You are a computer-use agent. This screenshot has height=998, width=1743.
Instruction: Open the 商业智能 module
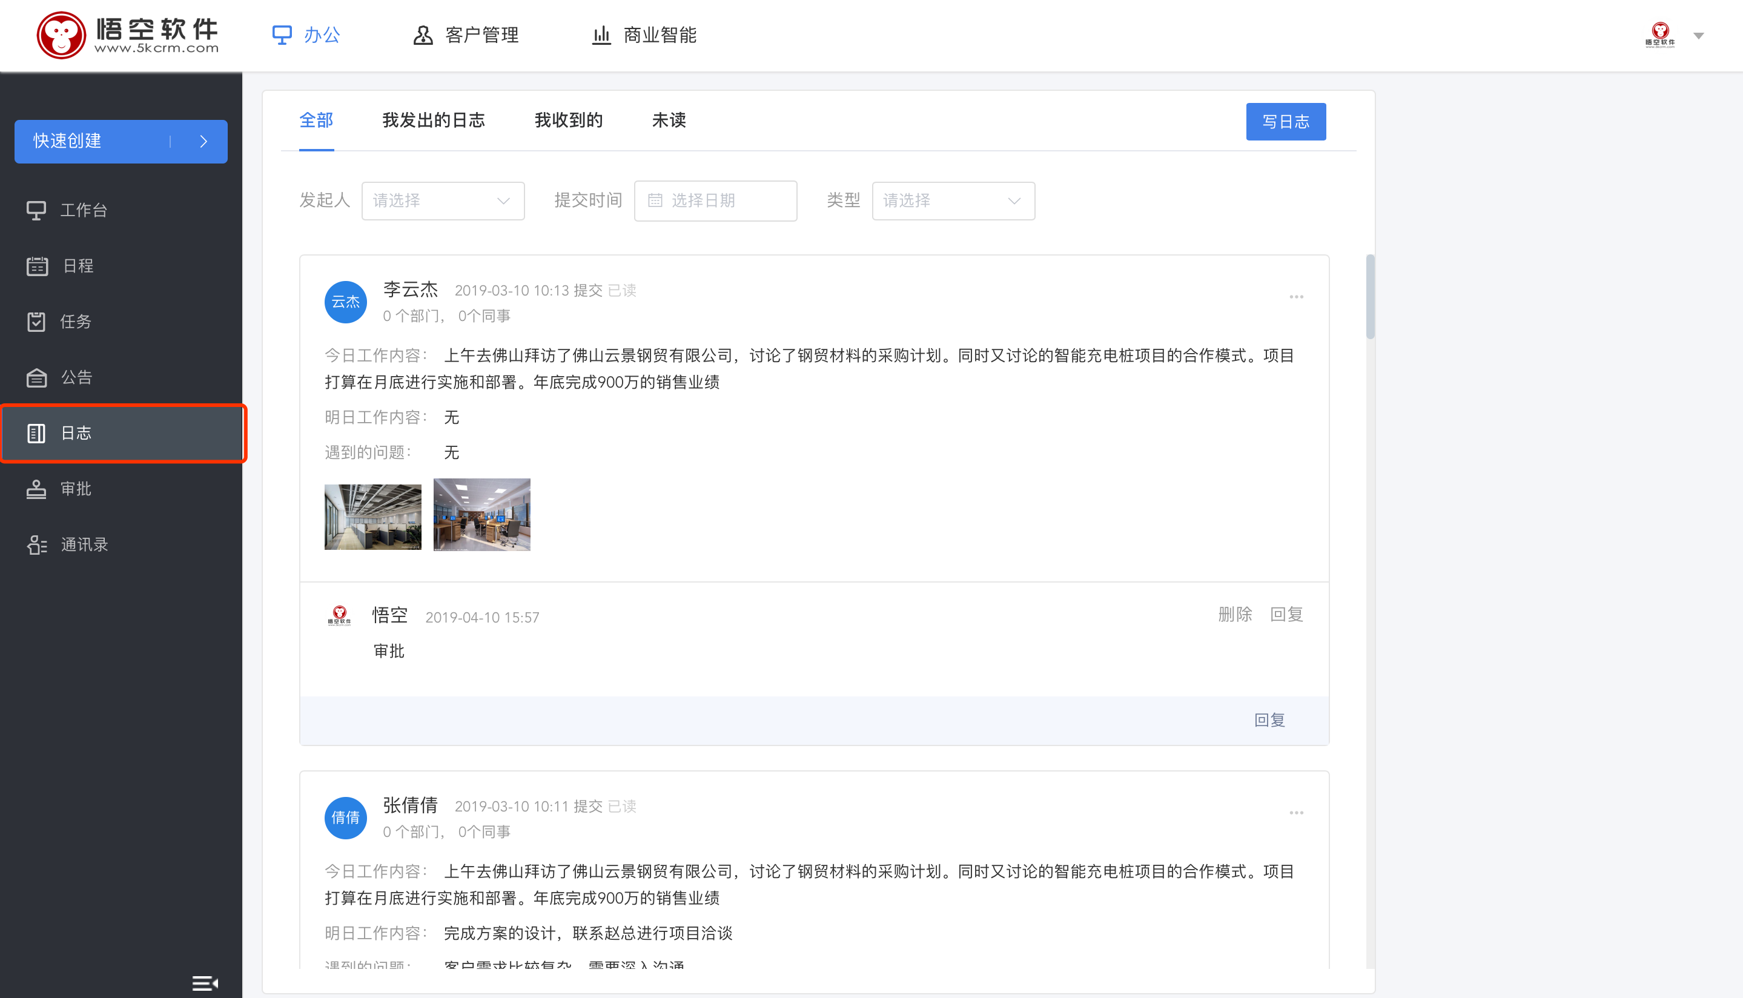coord(644,35)
